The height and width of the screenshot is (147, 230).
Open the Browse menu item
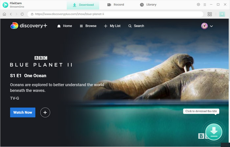88,26
